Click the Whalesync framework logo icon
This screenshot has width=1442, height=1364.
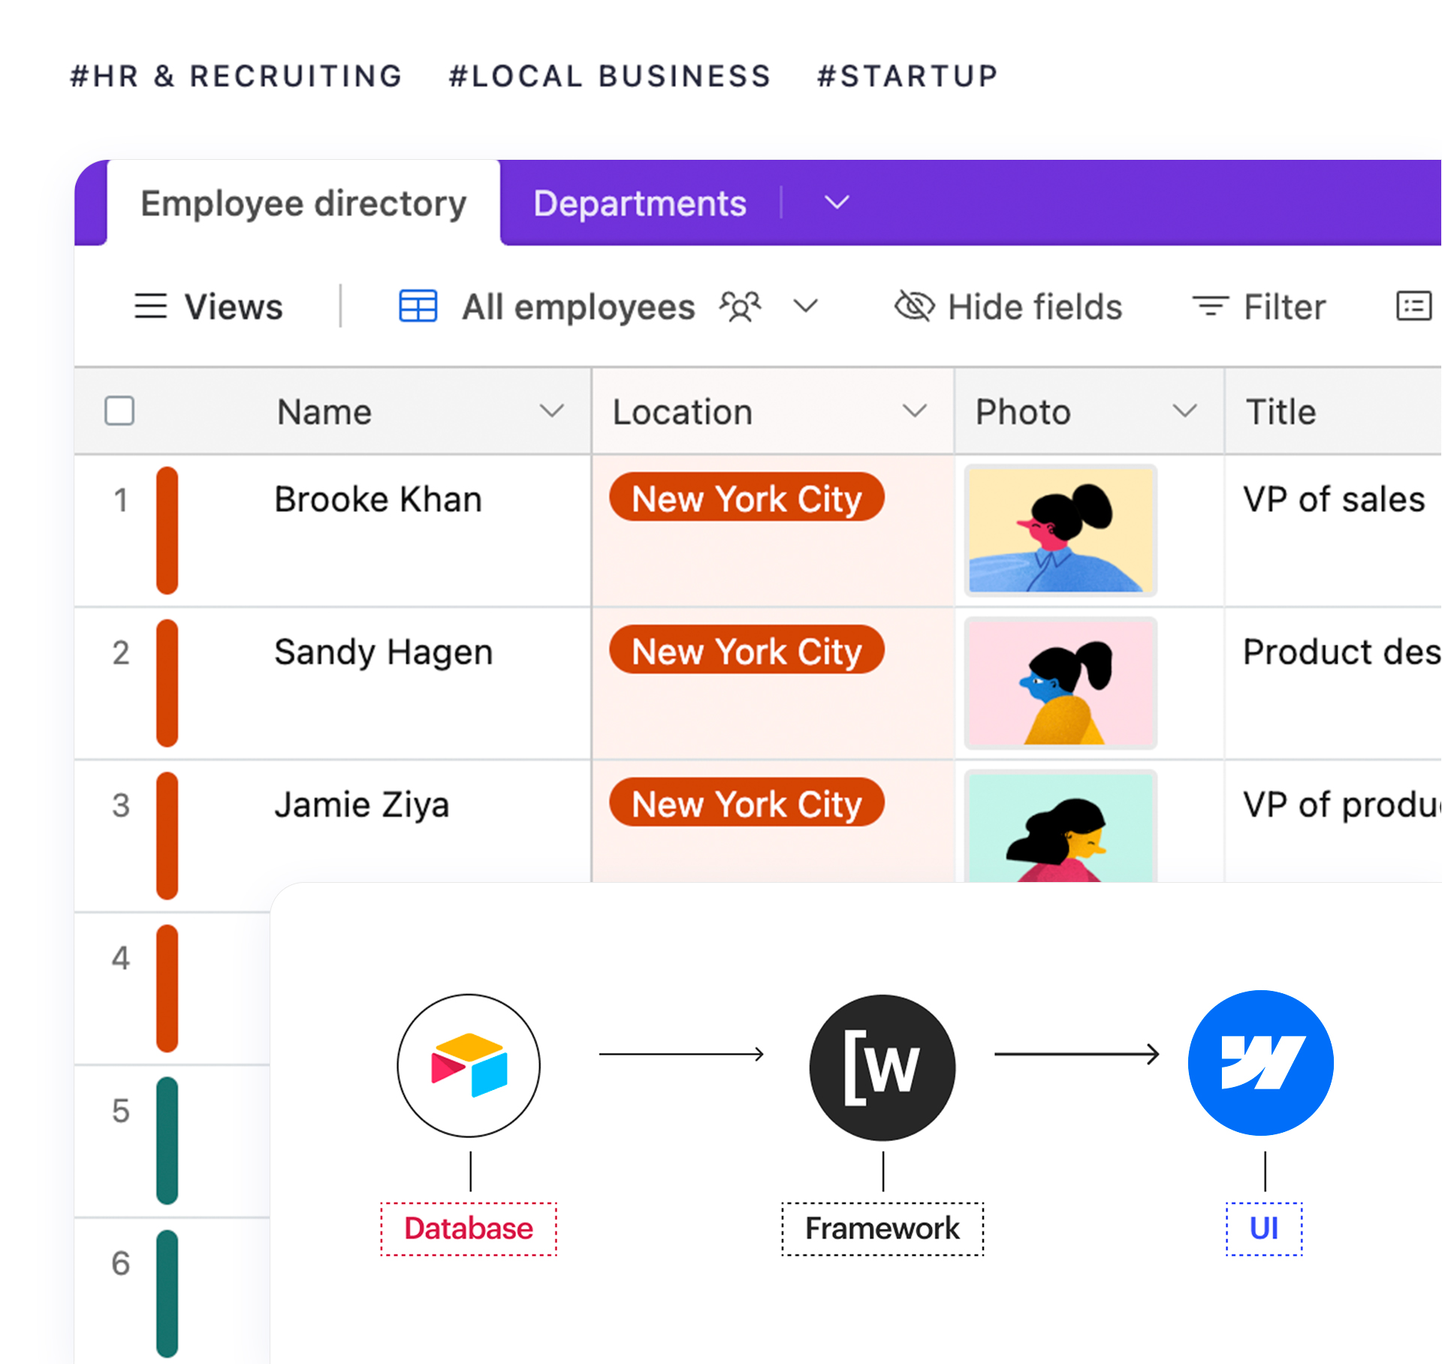(882, 1067)
